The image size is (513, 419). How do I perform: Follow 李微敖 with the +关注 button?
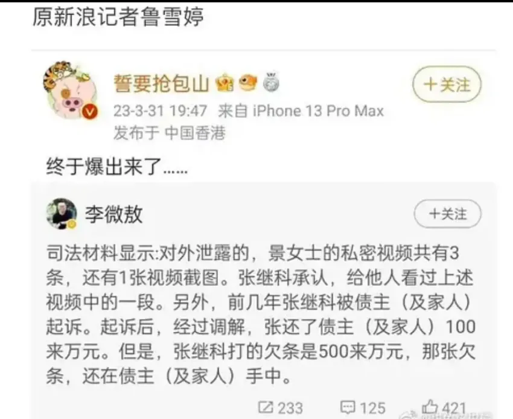pyautogui.click(x=448, y=214)
